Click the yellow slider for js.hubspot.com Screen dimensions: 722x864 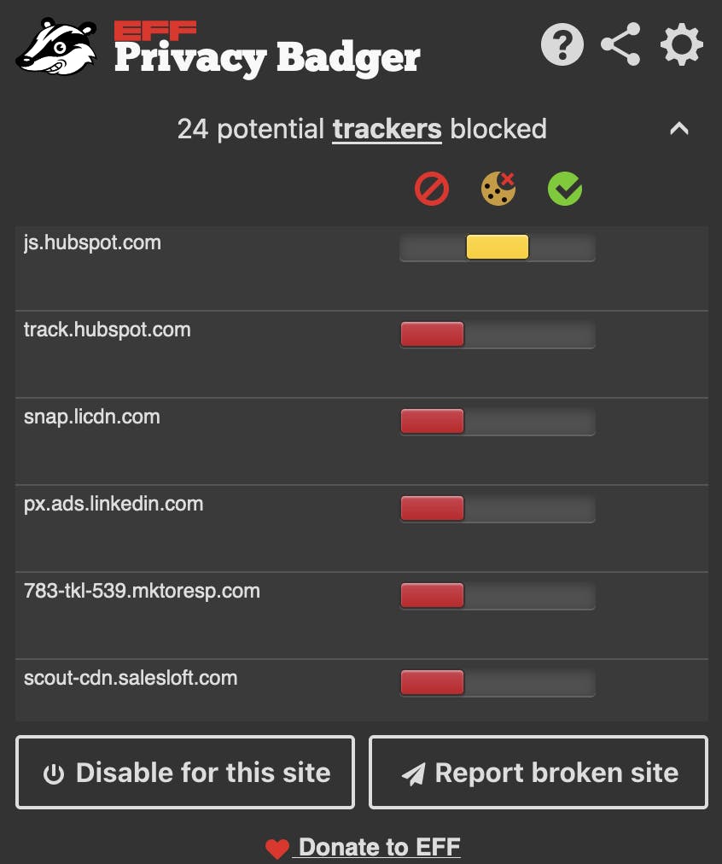[x=498, y=247]
